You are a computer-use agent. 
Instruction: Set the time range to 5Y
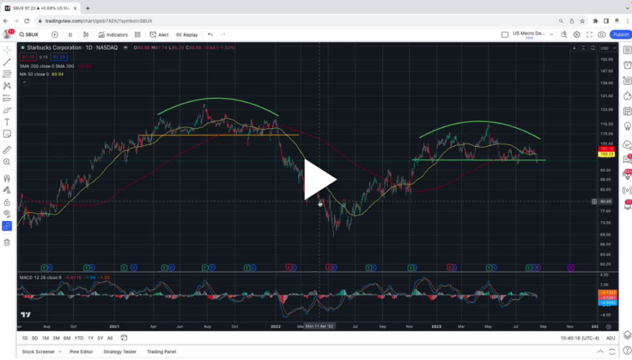coord(101,338)
